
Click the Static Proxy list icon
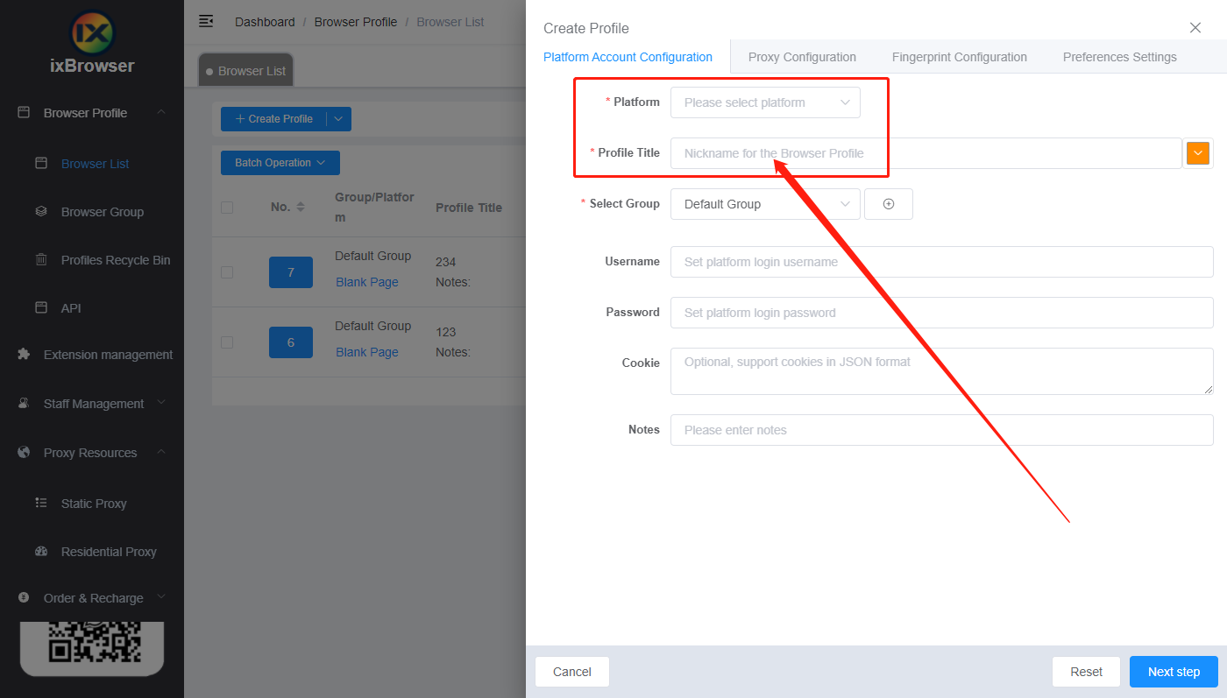(x=41, y=504)
